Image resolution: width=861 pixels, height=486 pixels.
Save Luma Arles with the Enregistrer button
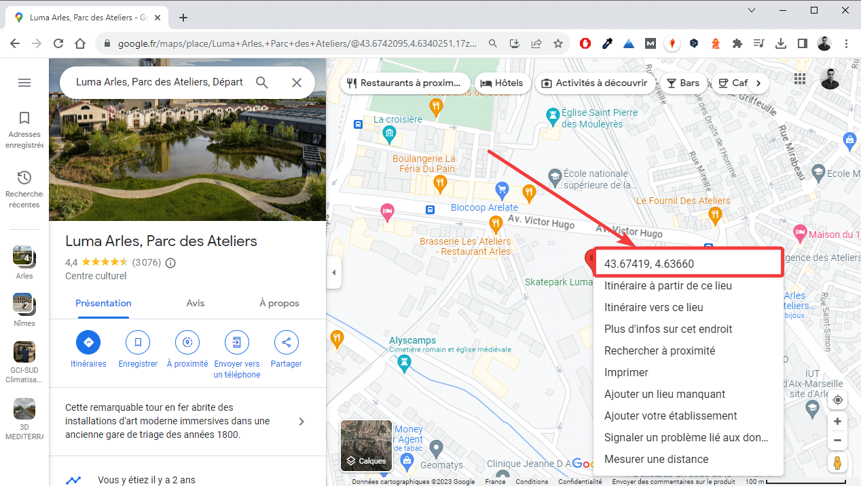[137, 342]
